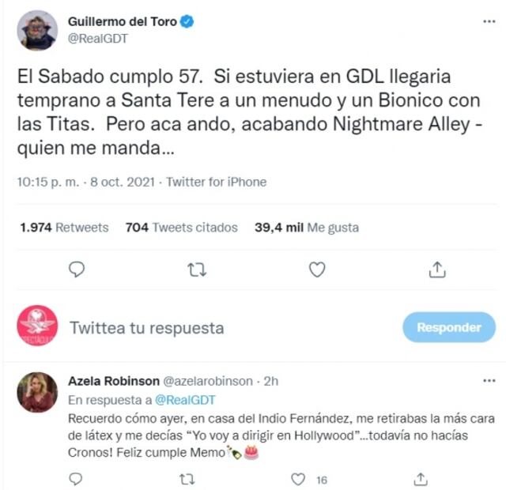Image resolution: width=506 pixels, height=490 pixels.
Task: Retweet the main tweet
Action: [196, 269]
